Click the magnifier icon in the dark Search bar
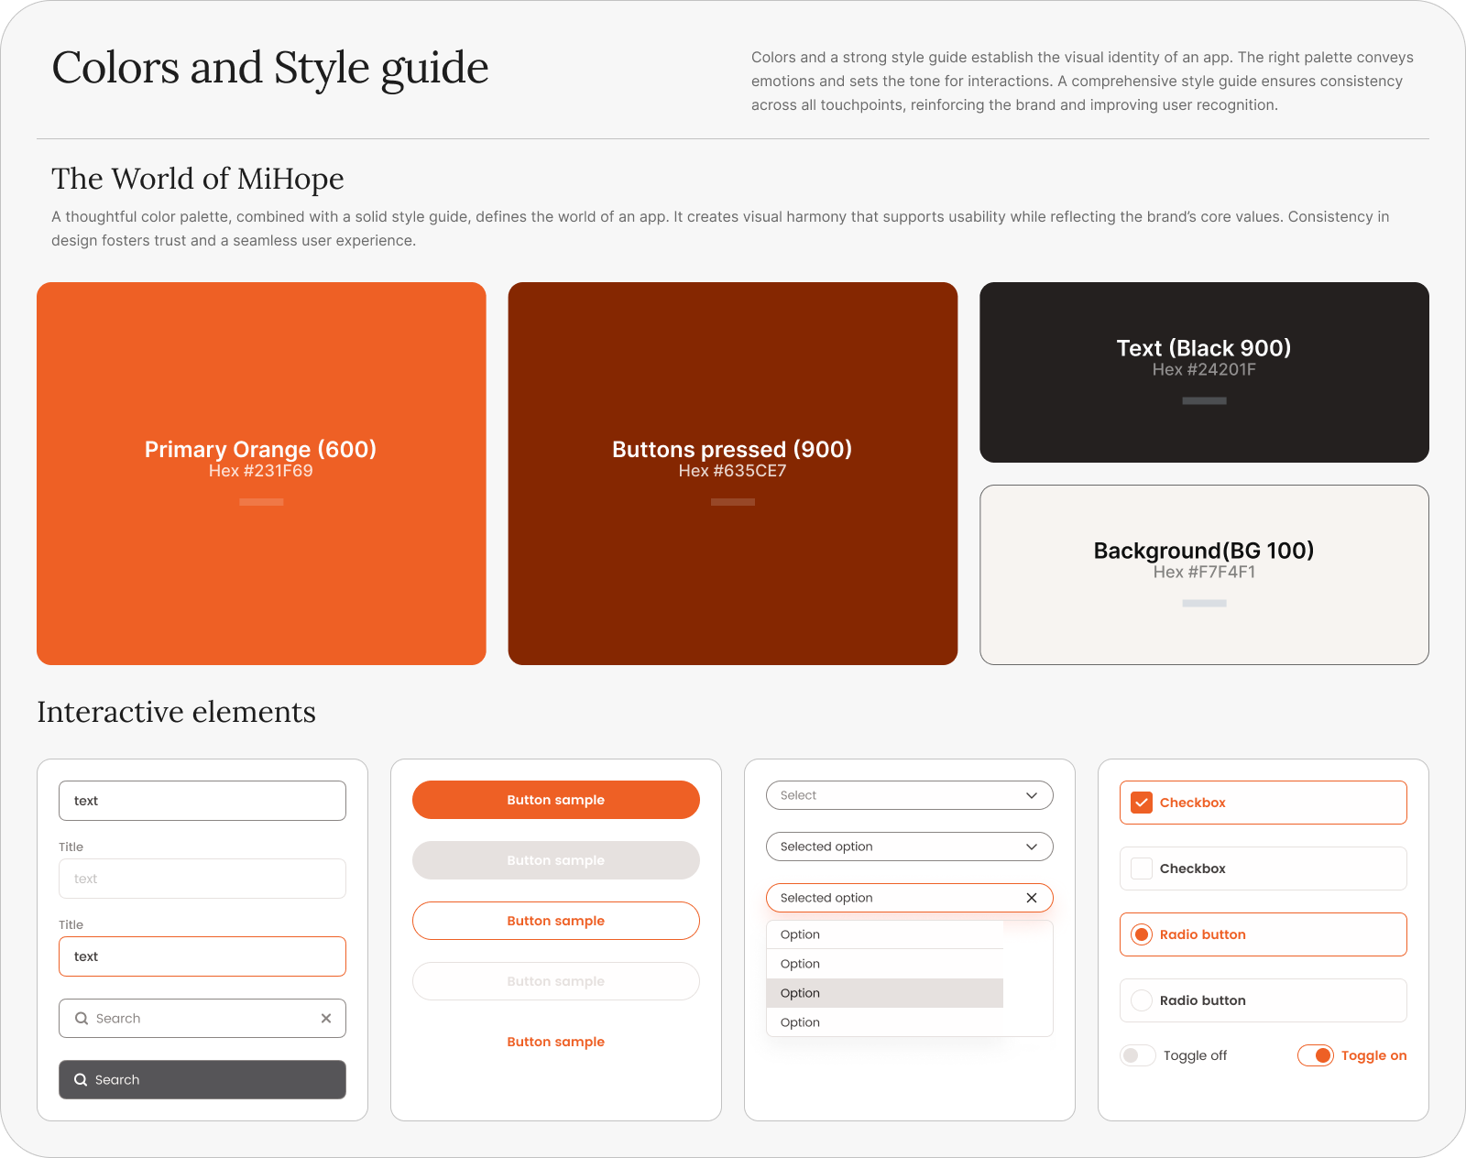The width and height of the screenshot is (1466, 1158). coord(81,1080)
